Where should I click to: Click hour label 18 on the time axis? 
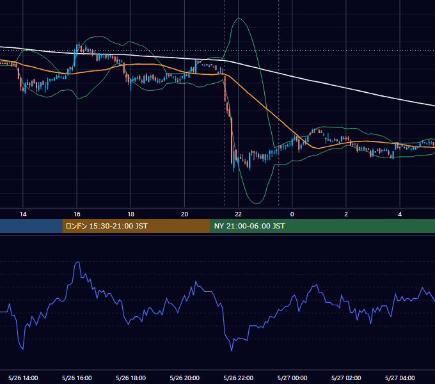click(130, 214)
